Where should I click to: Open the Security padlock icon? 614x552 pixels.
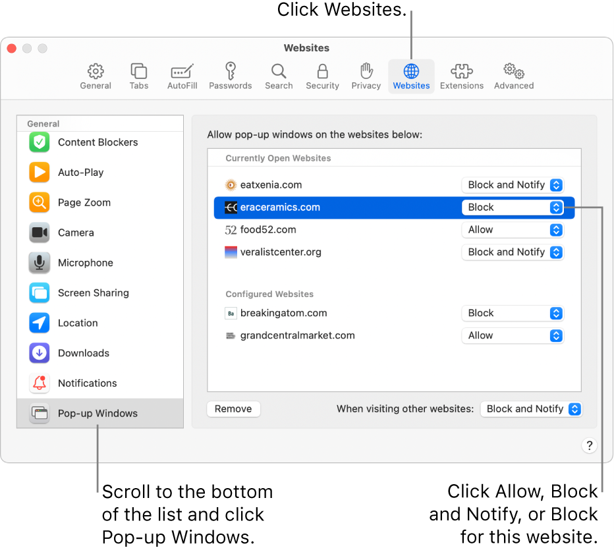tap(322, 71)
